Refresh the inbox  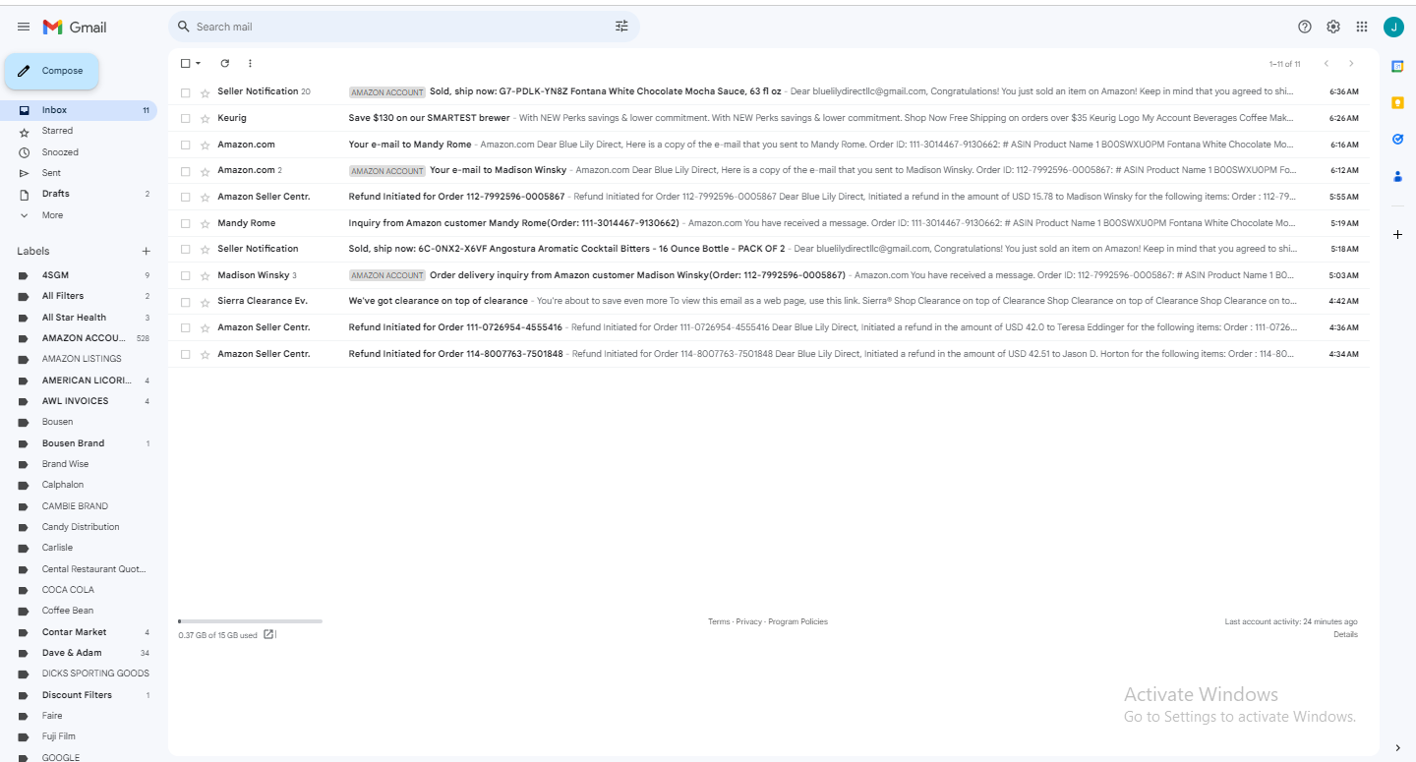pos(224,64)
